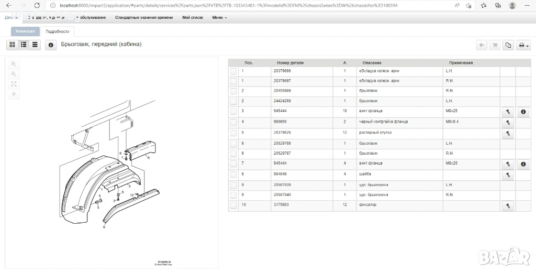Open the info icon beside the title
This screenshot has width=536, height=272.
[51, 45]
